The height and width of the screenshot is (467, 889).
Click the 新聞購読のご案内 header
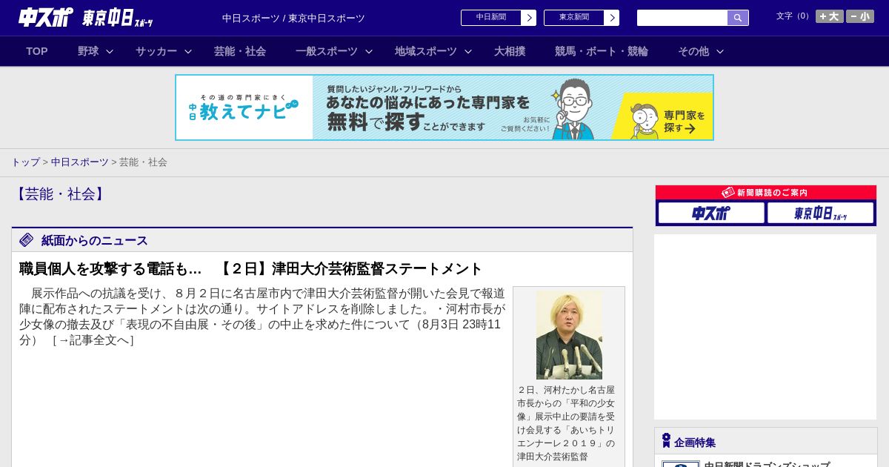[766, 193]
